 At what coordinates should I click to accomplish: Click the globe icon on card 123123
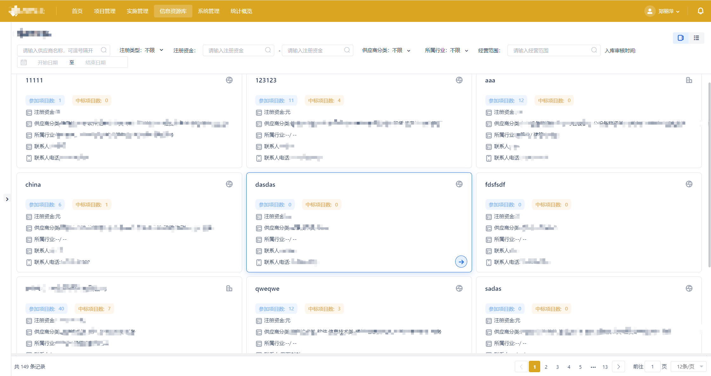[x=459, y=80]
